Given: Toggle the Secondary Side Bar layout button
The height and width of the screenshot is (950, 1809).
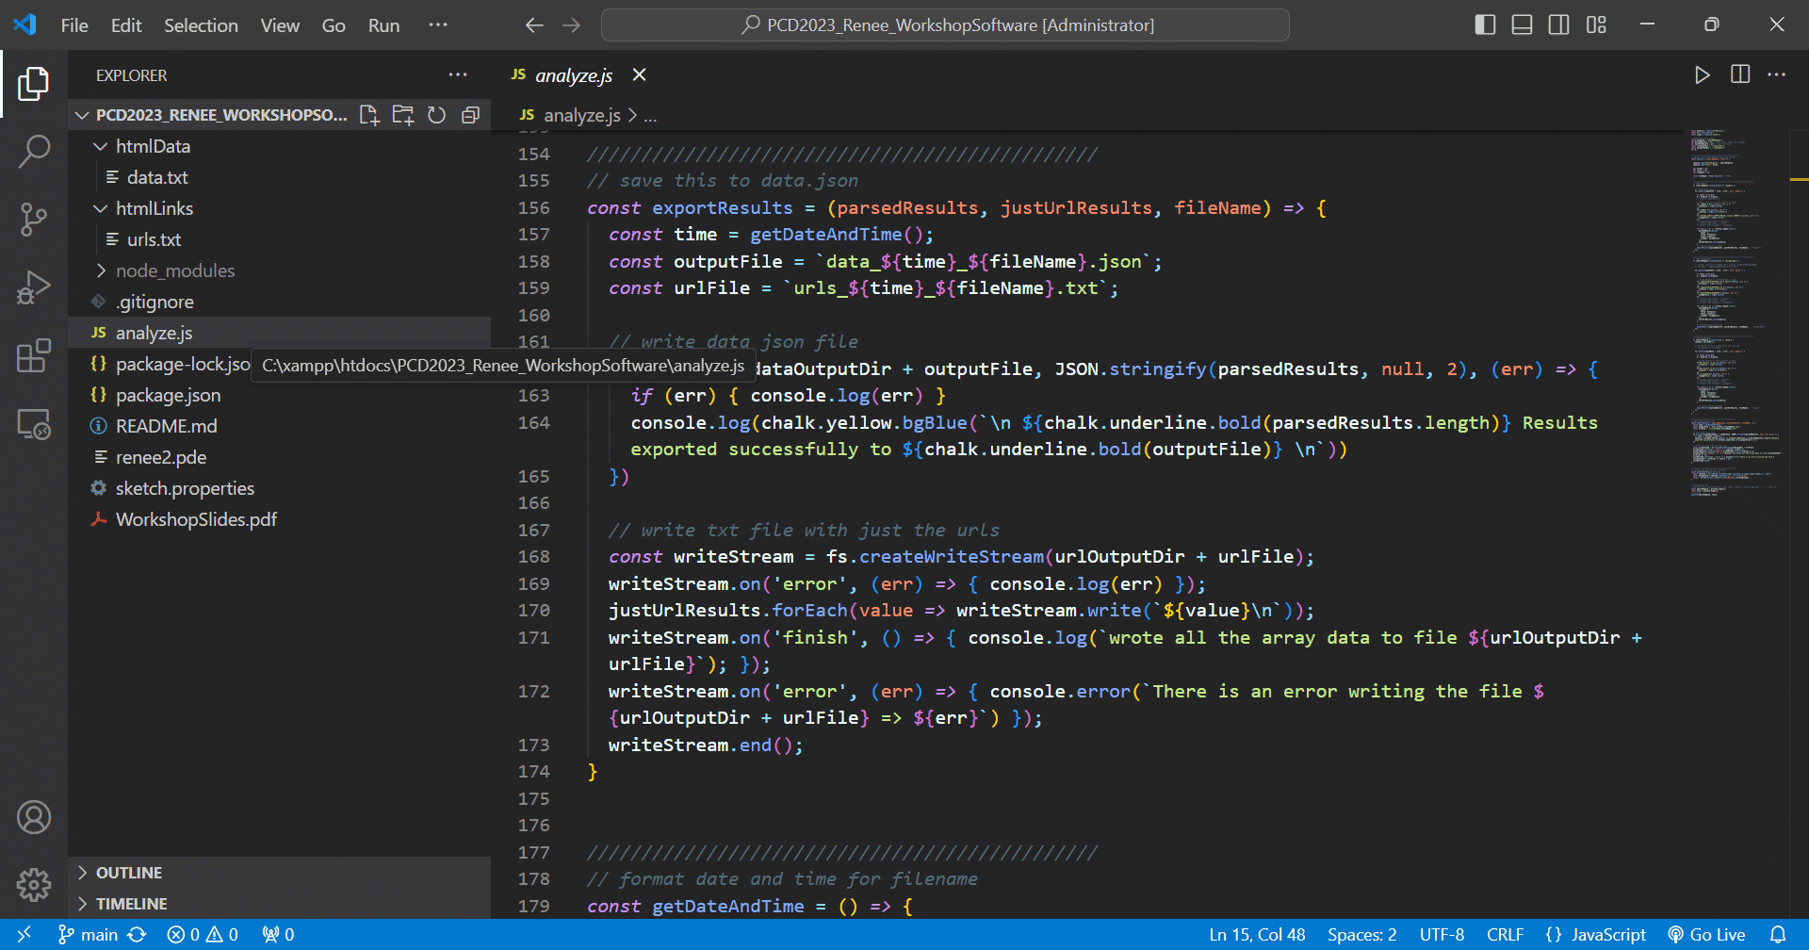Looking at the screenshot, I should pyautogui.click(x=1558, y=25).
